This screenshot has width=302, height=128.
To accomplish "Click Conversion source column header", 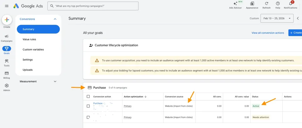I will coord(174,97).
